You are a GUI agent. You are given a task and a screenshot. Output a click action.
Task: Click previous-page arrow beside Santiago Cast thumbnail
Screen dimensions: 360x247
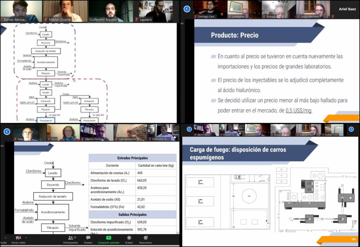[187, 9]
